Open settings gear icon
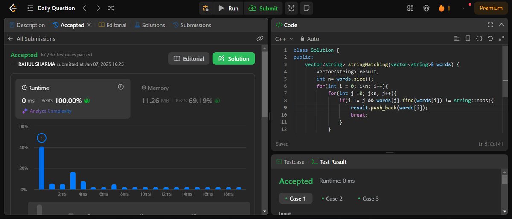Viewport: 512px width, 219px height. (x=426, y=8)
